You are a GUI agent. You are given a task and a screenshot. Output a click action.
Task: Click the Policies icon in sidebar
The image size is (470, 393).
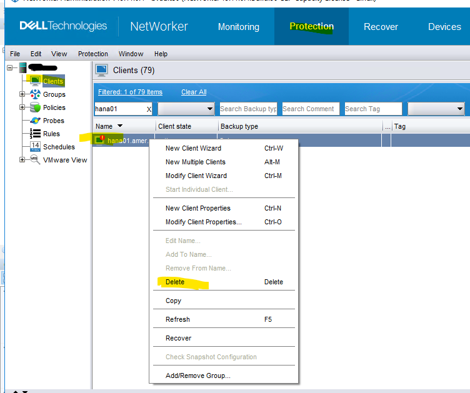[35, 107]
